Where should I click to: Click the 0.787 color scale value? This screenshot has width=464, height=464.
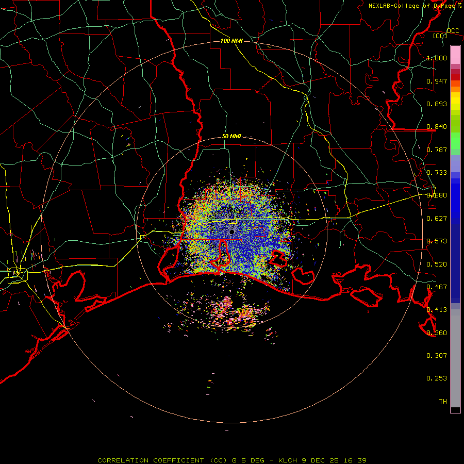(437, 150)
